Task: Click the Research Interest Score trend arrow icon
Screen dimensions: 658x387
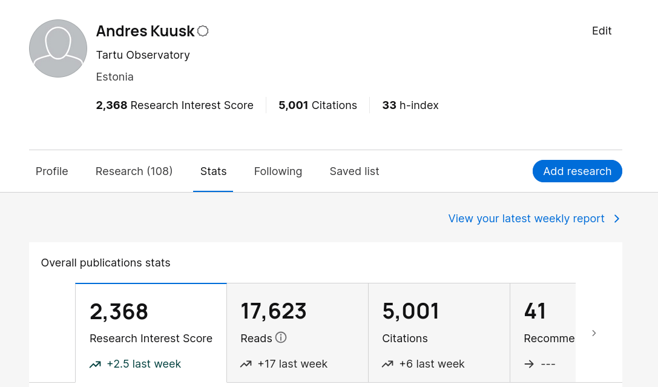Action: (95, 364)
